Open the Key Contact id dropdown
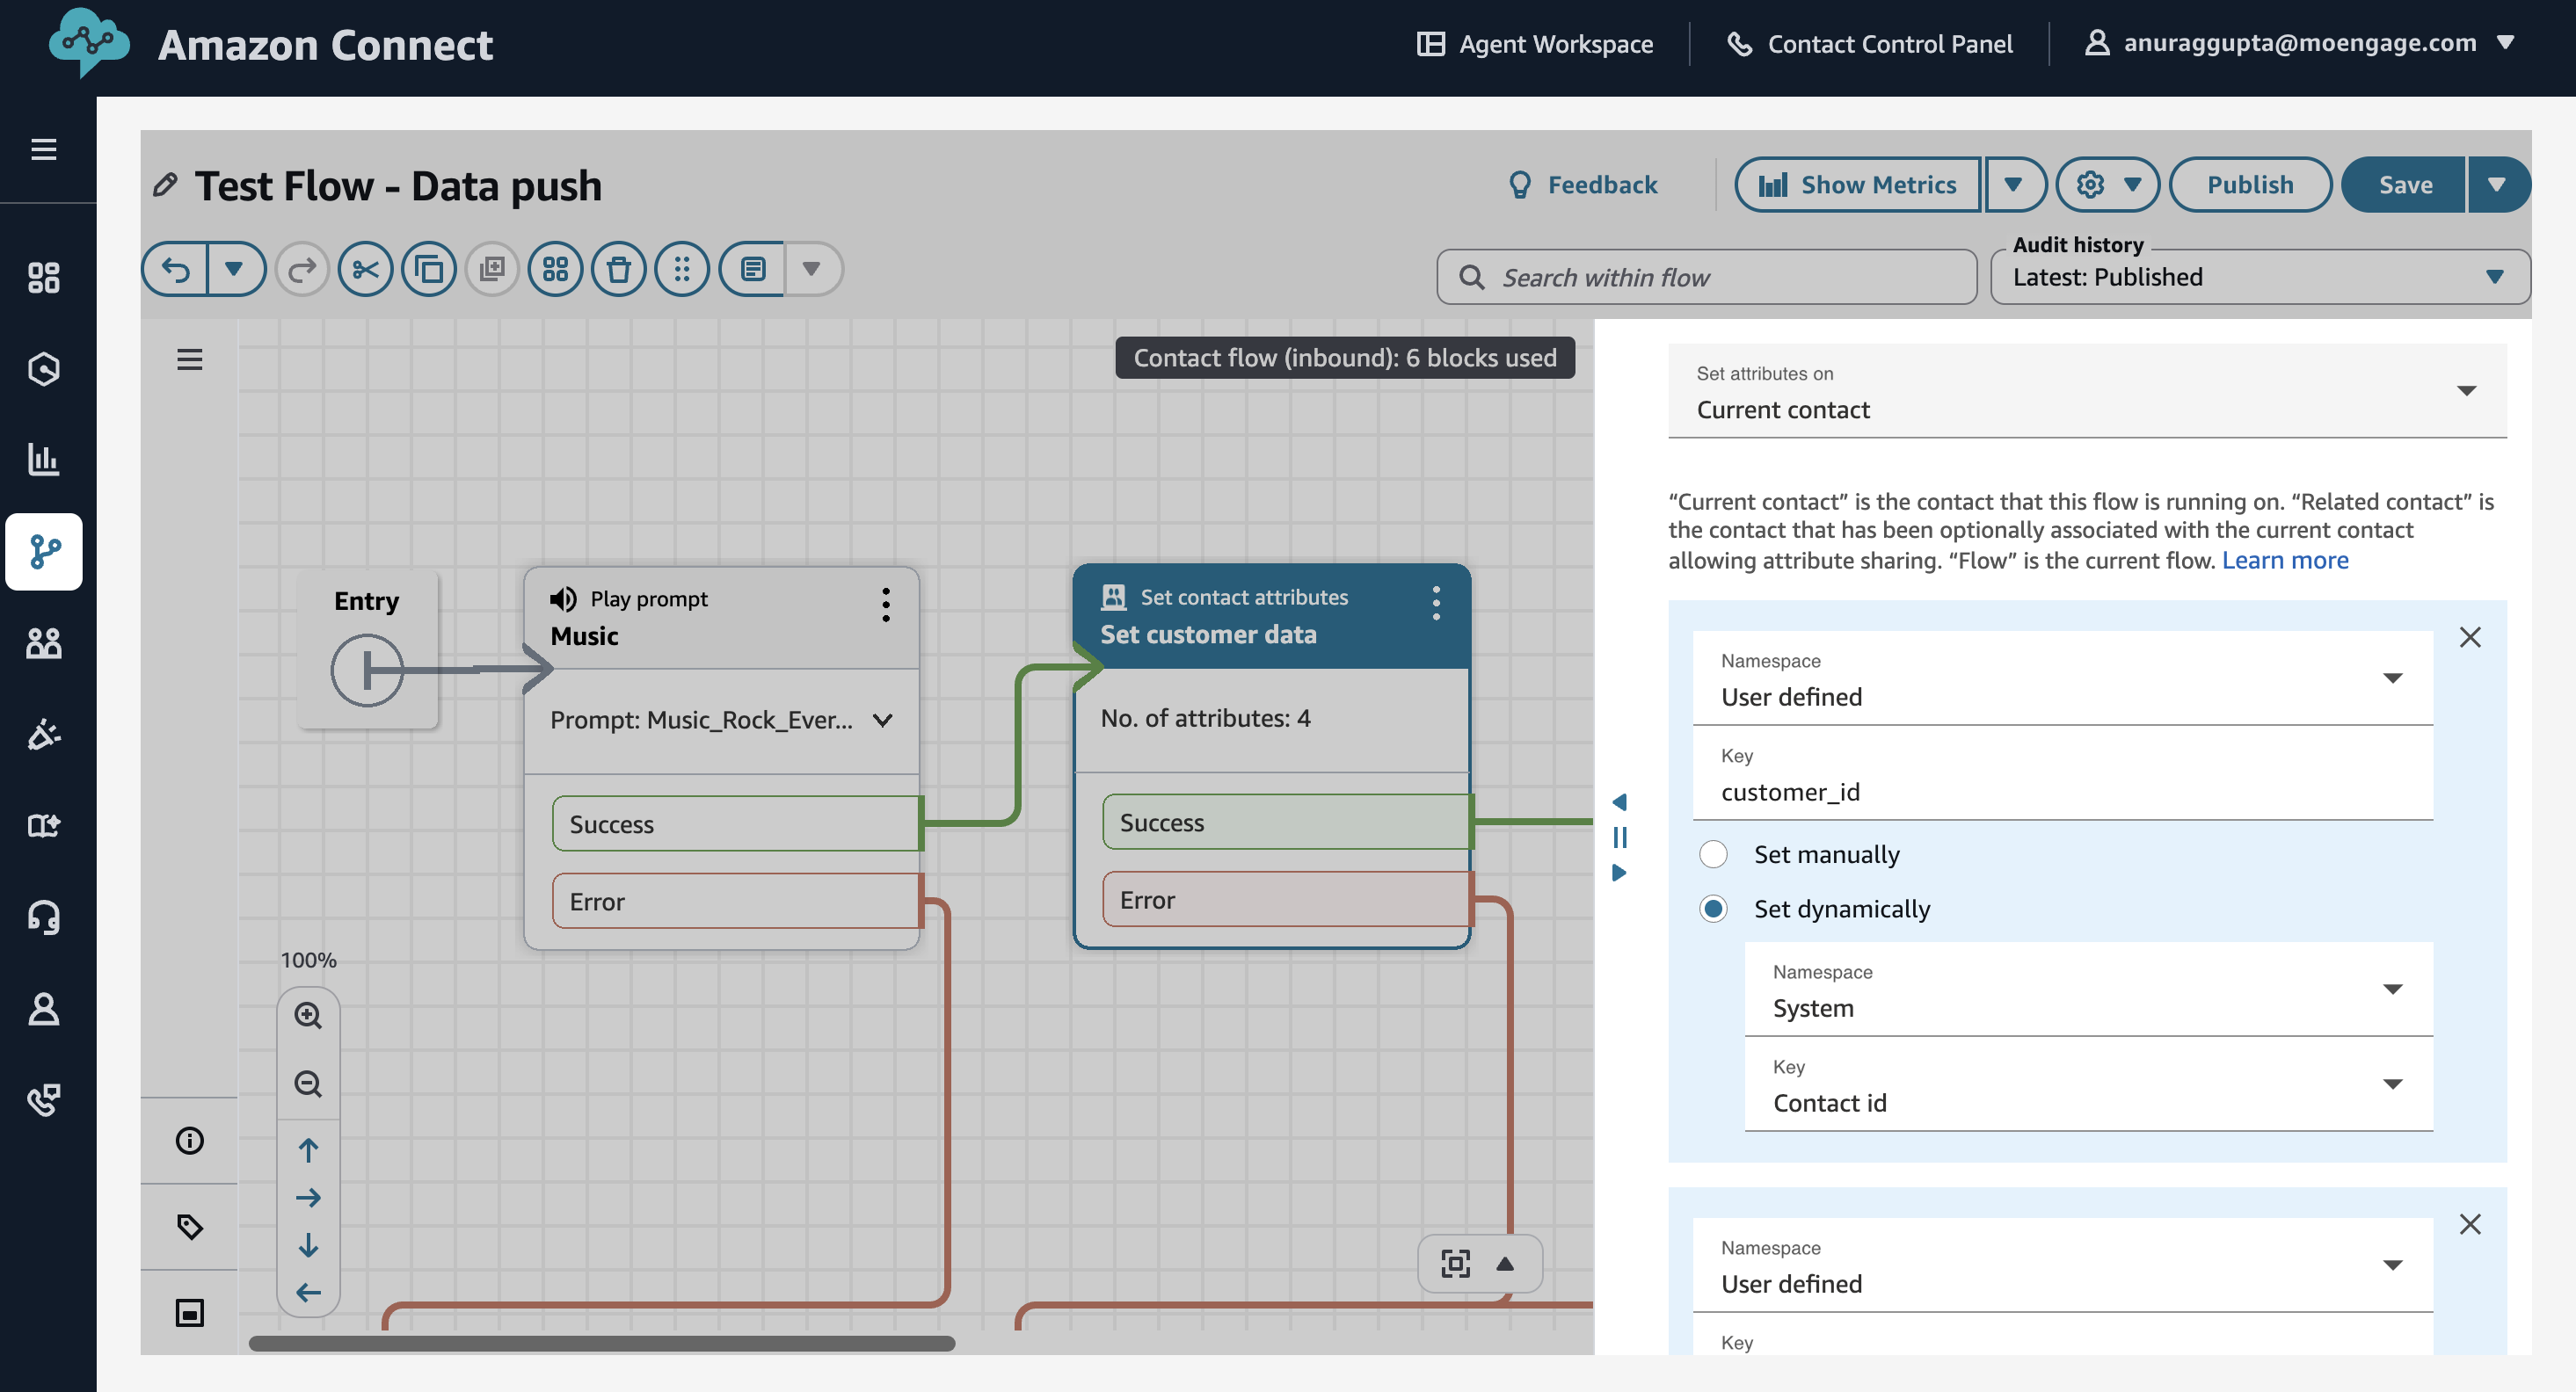 point(2088,1084)
